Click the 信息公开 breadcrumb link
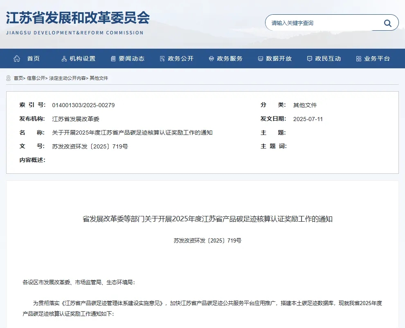 [x=36, y=78]
